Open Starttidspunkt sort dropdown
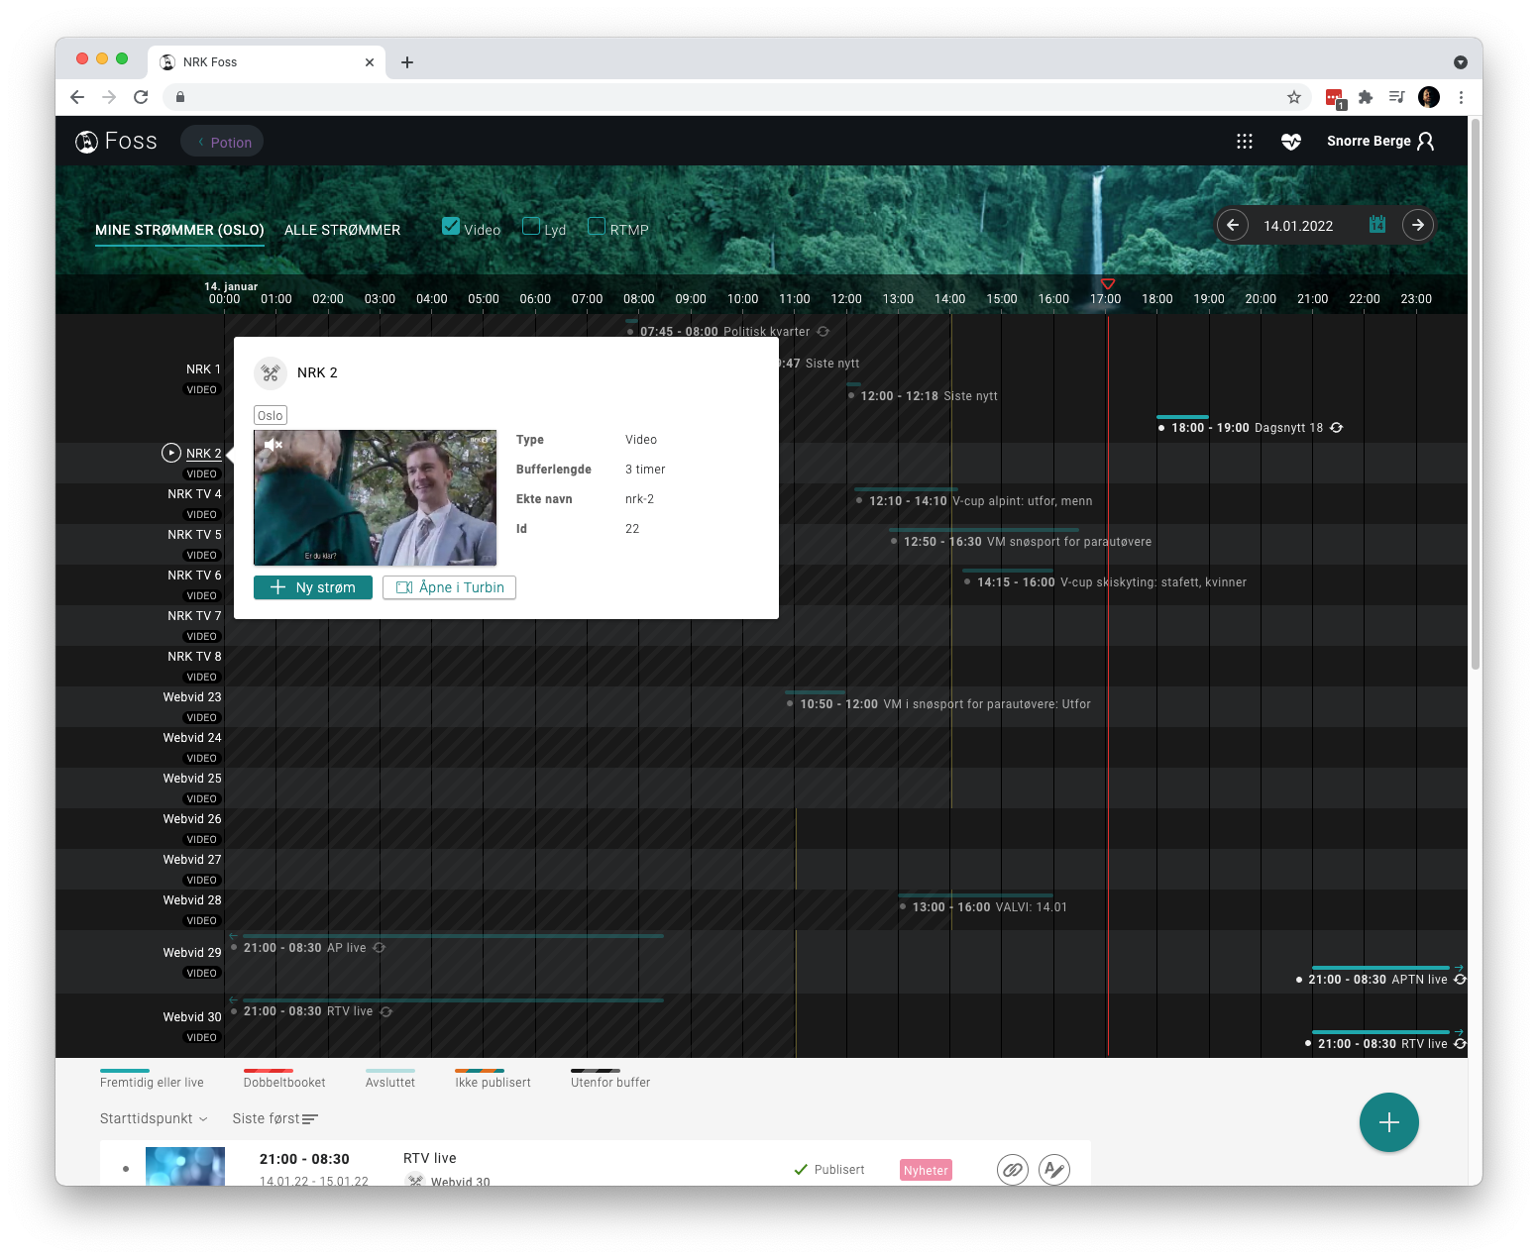This screenshot has width=1538, height=1259. pos(154,1118)
